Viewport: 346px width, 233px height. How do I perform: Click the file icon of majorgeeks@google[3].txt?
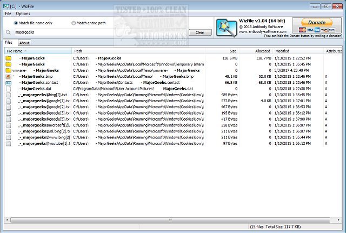[9, 113]
